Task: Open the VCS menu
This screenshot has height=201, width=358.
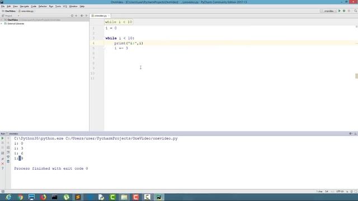Action: [x=65, y=6]
